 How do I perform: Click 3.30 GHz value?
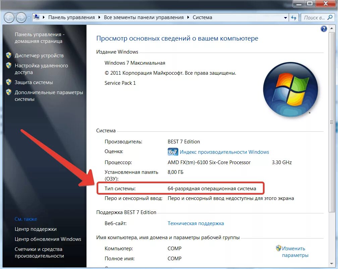[x=282, y=162]
